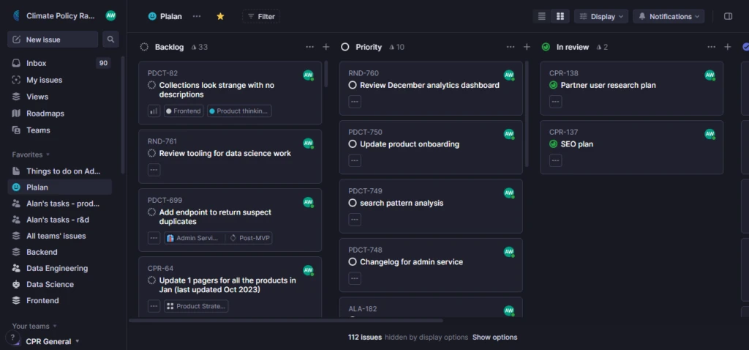Open the Notifications dropdown
Image resolution: width=749 pixels, height=350 pixels.
(x=669, y=16)
